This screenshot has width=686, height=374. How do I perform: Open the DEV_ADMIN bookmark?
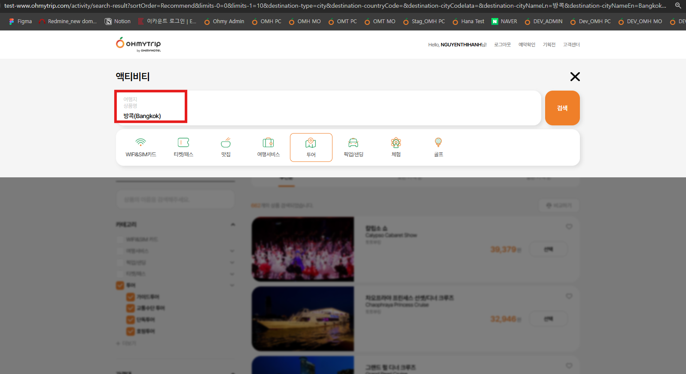click(543, 21)
